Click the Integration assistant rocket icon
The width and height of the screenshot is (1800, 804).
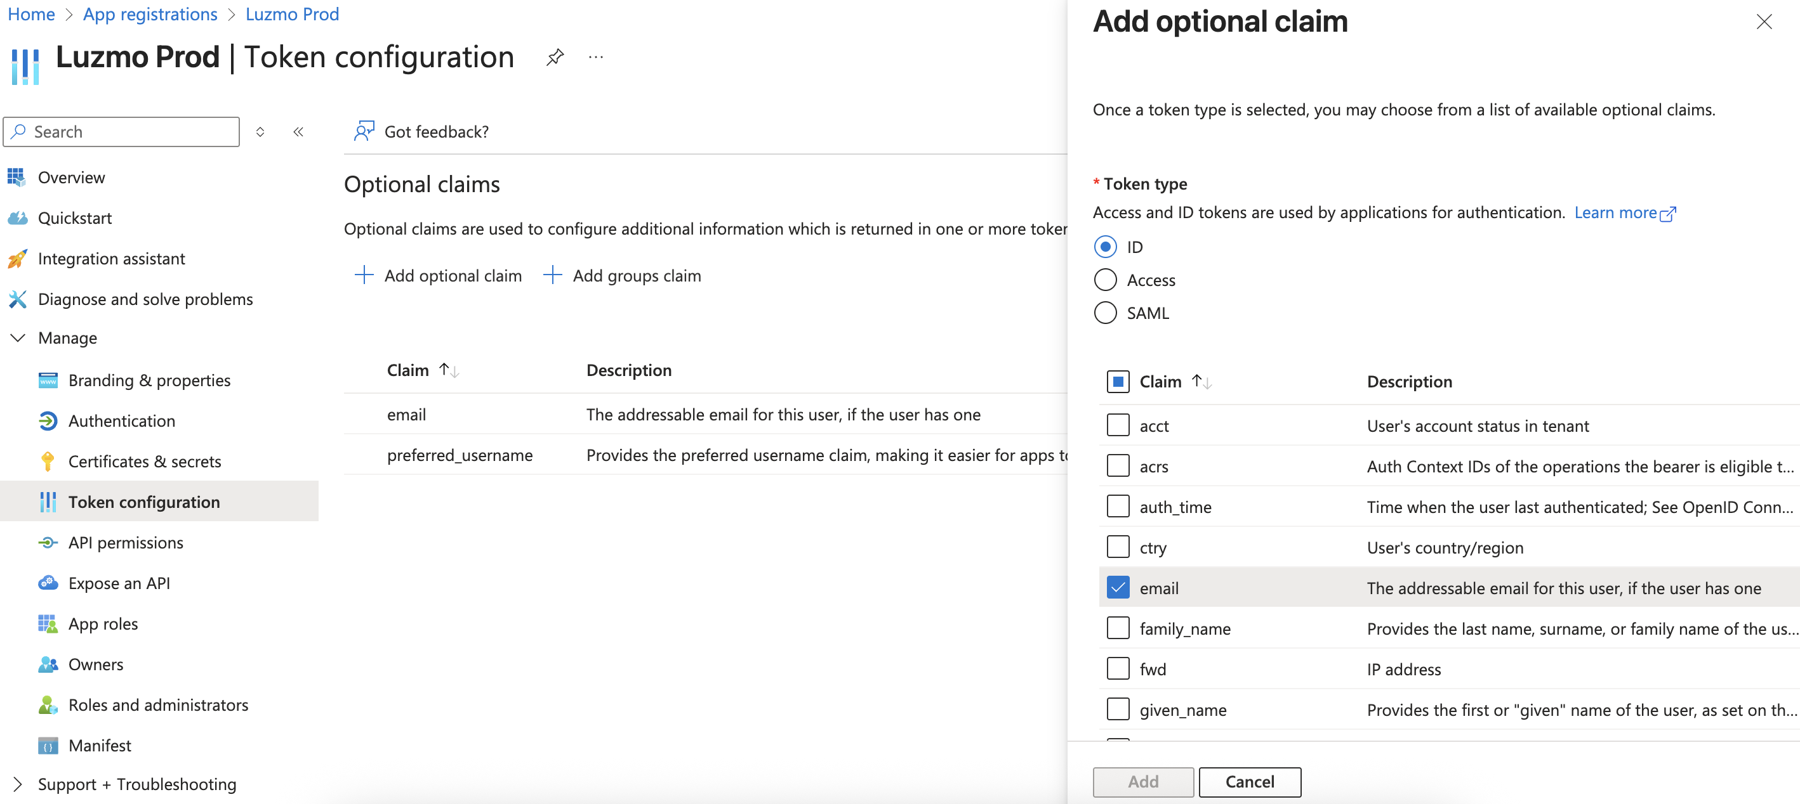coord(18,259)
